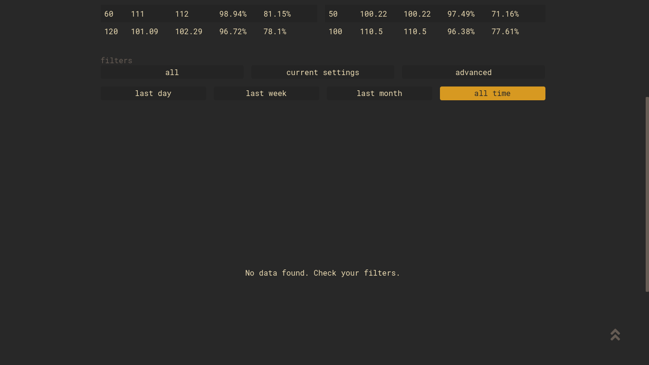Select the "all" filter
Screen dimensions: 649x365
pyautogui.click(x=172, y=72)
